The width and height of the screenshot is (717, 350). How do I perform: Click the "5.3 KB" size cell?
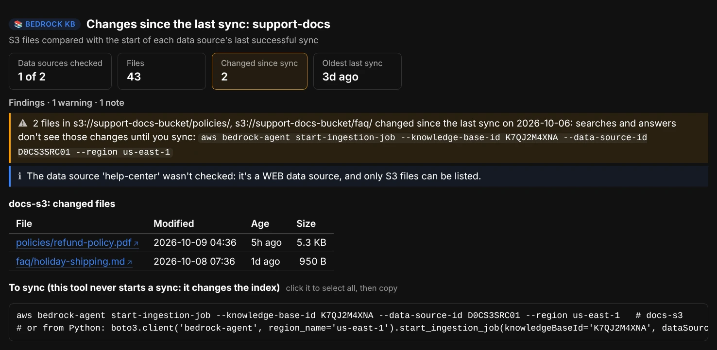tap(311, 242)
